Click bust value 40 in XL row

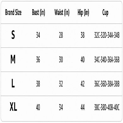point(38,108)
